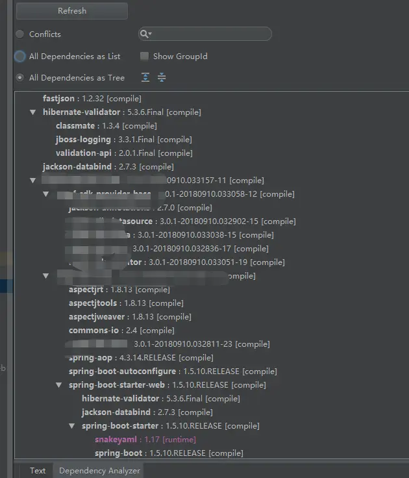Select the classmate : 1.3.4 row

point(106,125)
